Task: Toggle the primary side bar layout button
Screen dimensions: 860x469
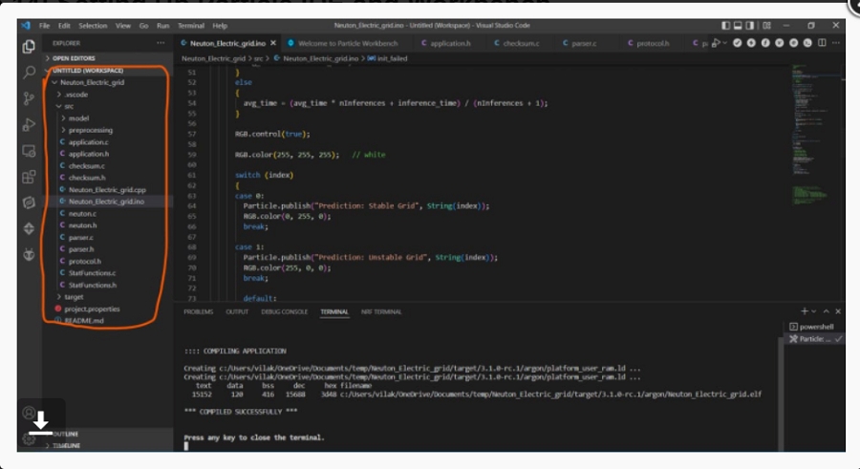Action: [x=728, y=26]
